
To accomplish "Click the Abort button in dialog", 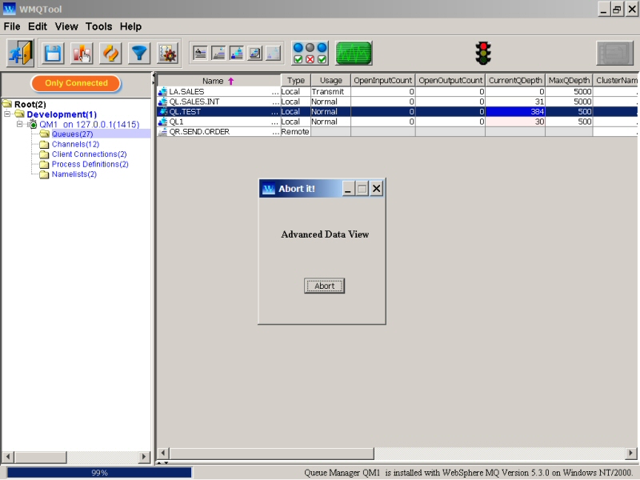I will pos(324,286).
